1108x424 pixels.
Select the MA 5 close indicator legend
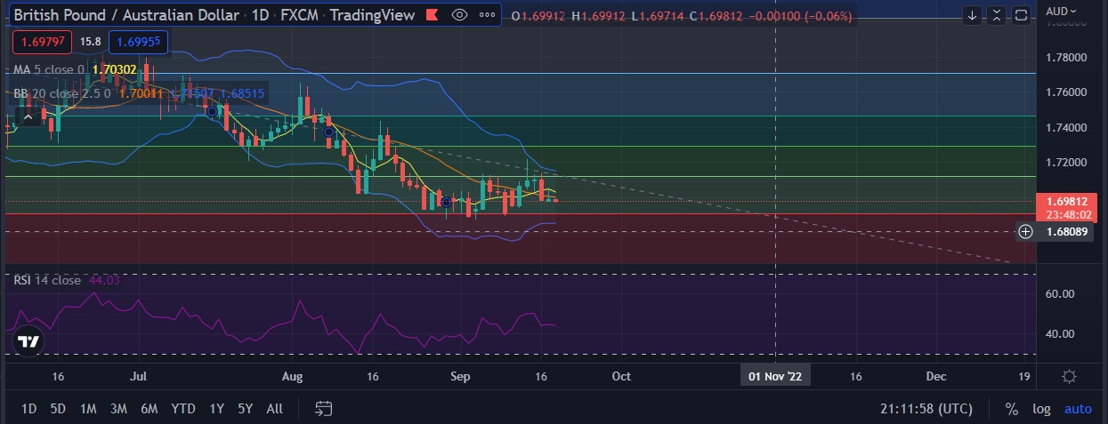(49, 69)
